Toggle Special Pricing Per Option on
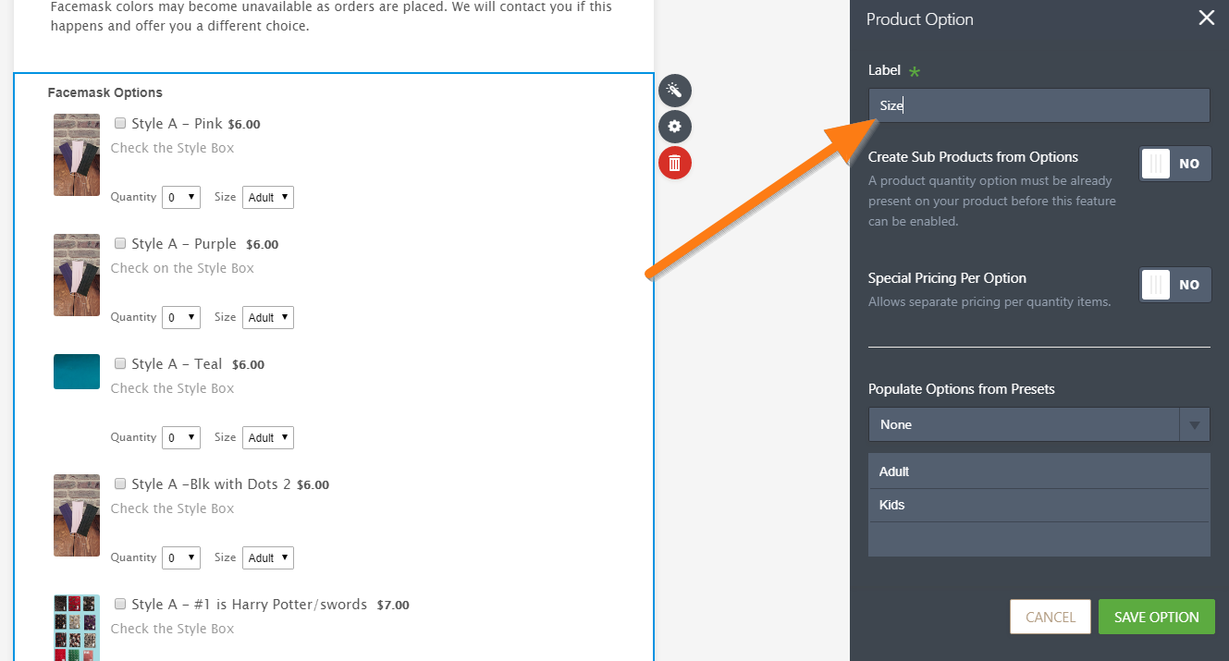This screenshot has height=661, width=1229. tap(1174, 285)
